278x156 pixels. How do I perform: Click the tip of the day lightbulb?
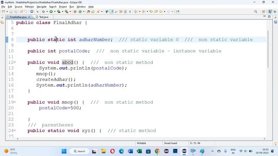pyautogui.click(x=275, y=143)
